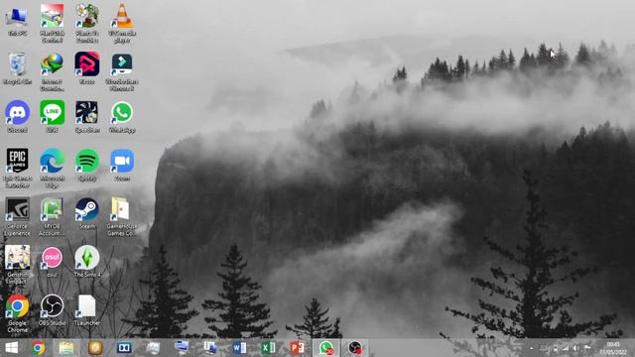635x357 pixels.
Task: Select the Plants vs. Zombies shortcut
Action: tap(87, 23)
